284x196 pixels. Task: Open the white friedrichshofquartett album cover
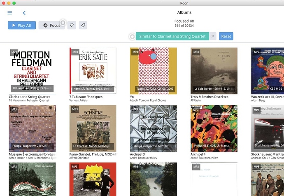click(214, 179)
